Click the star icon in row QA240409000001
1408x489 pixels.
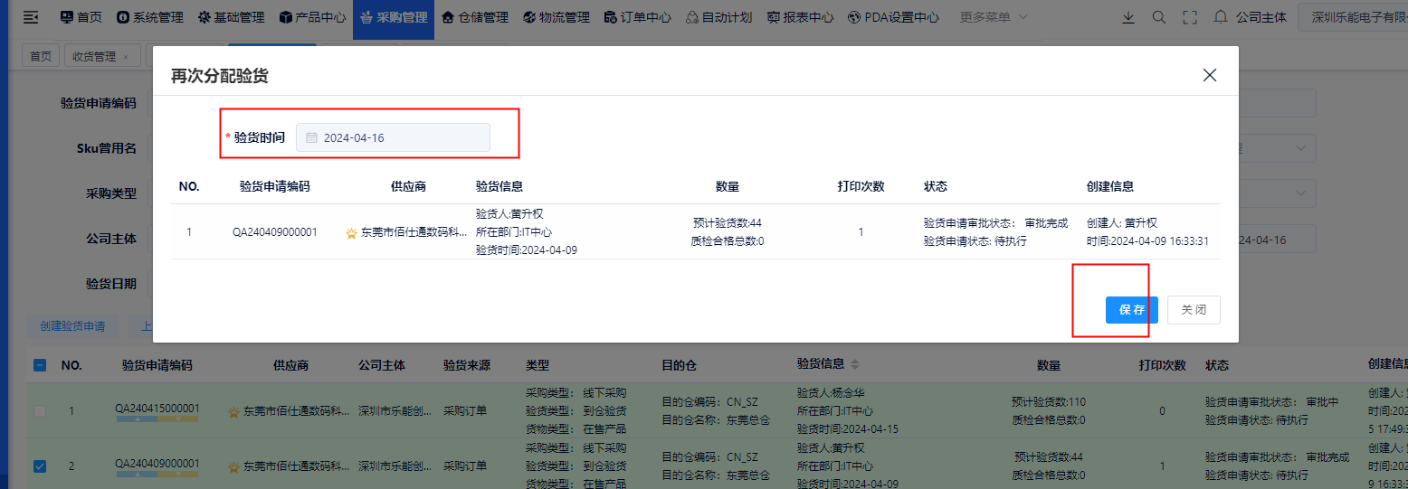pyautogui.click(x=233, y=466)
